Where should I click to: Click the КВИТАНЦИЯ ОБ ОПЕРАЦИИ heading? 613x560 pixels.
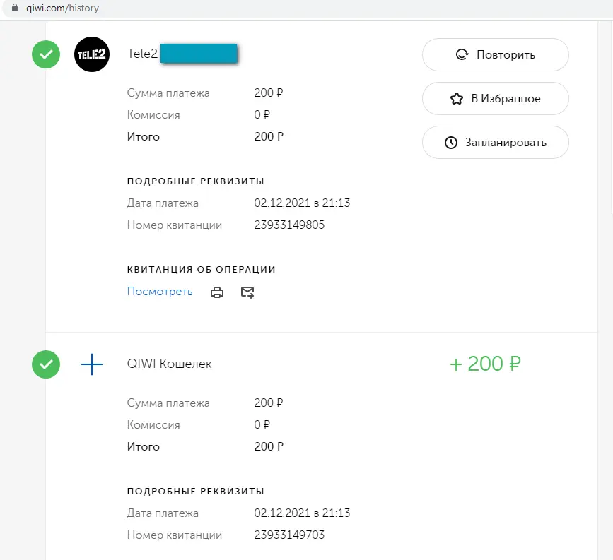202,270
